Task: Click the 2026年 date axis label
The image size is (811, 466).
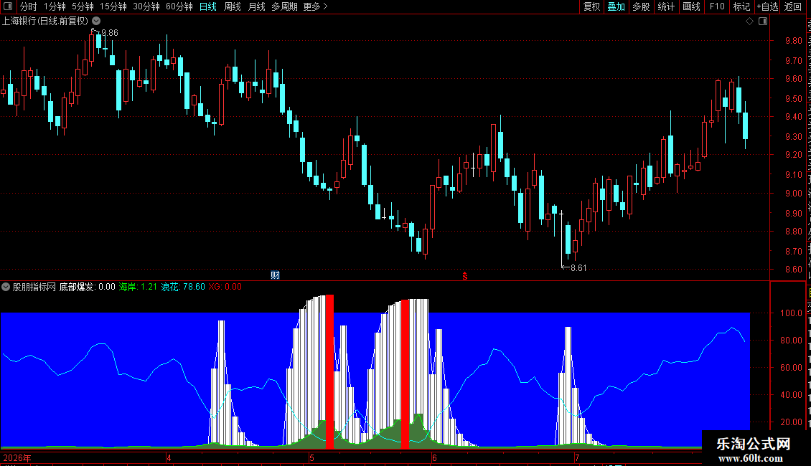Action: point(17,457)
